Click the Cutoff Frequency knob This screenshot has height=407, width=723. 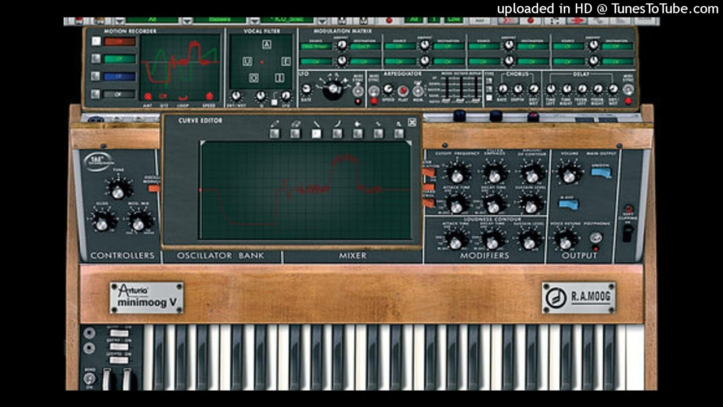(x=457, y=174)
